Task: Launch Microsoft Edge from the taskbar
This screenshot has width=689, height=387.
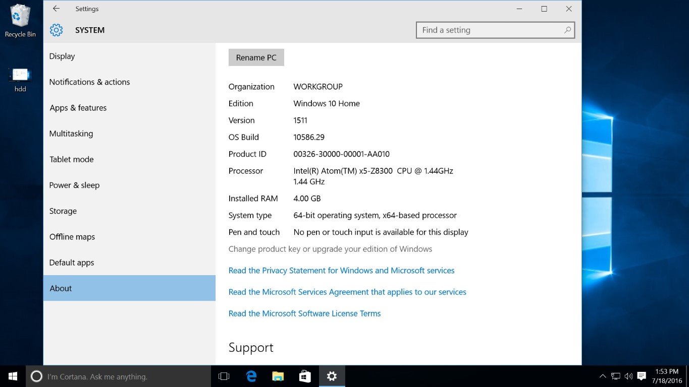Action: 251,376
